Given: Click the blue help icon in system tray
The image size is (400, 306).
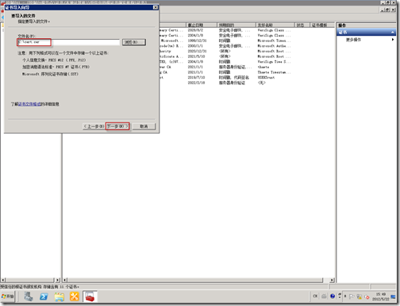Looking at the screenshot, I should (x=333, y=296).
